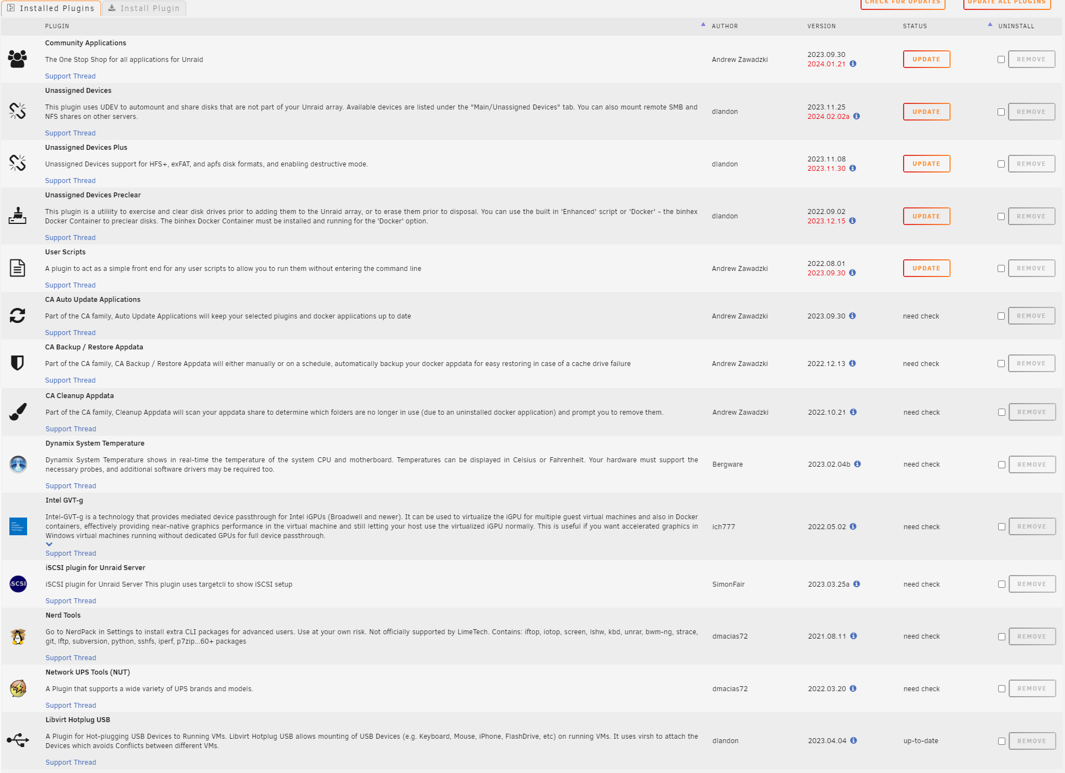
Task: Click the Network UPS Tools icon
Action: coord(18,688)
